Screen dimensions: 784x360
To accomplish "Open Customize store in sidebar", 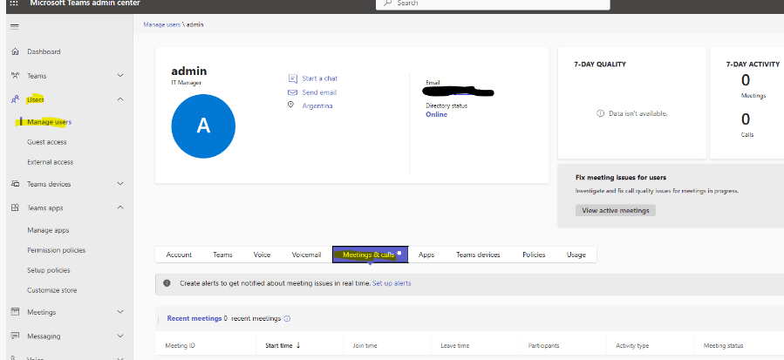I will pos(52,290).
